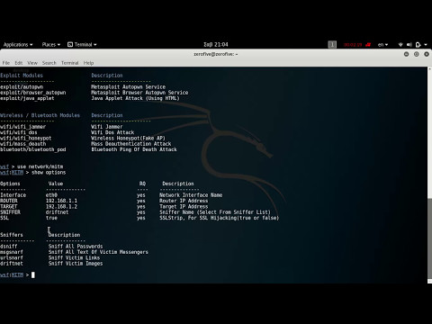Viewport: 432px width, 324px height.
Task: Click the value eth0 for Interface
Action: [x=51, y=195]
